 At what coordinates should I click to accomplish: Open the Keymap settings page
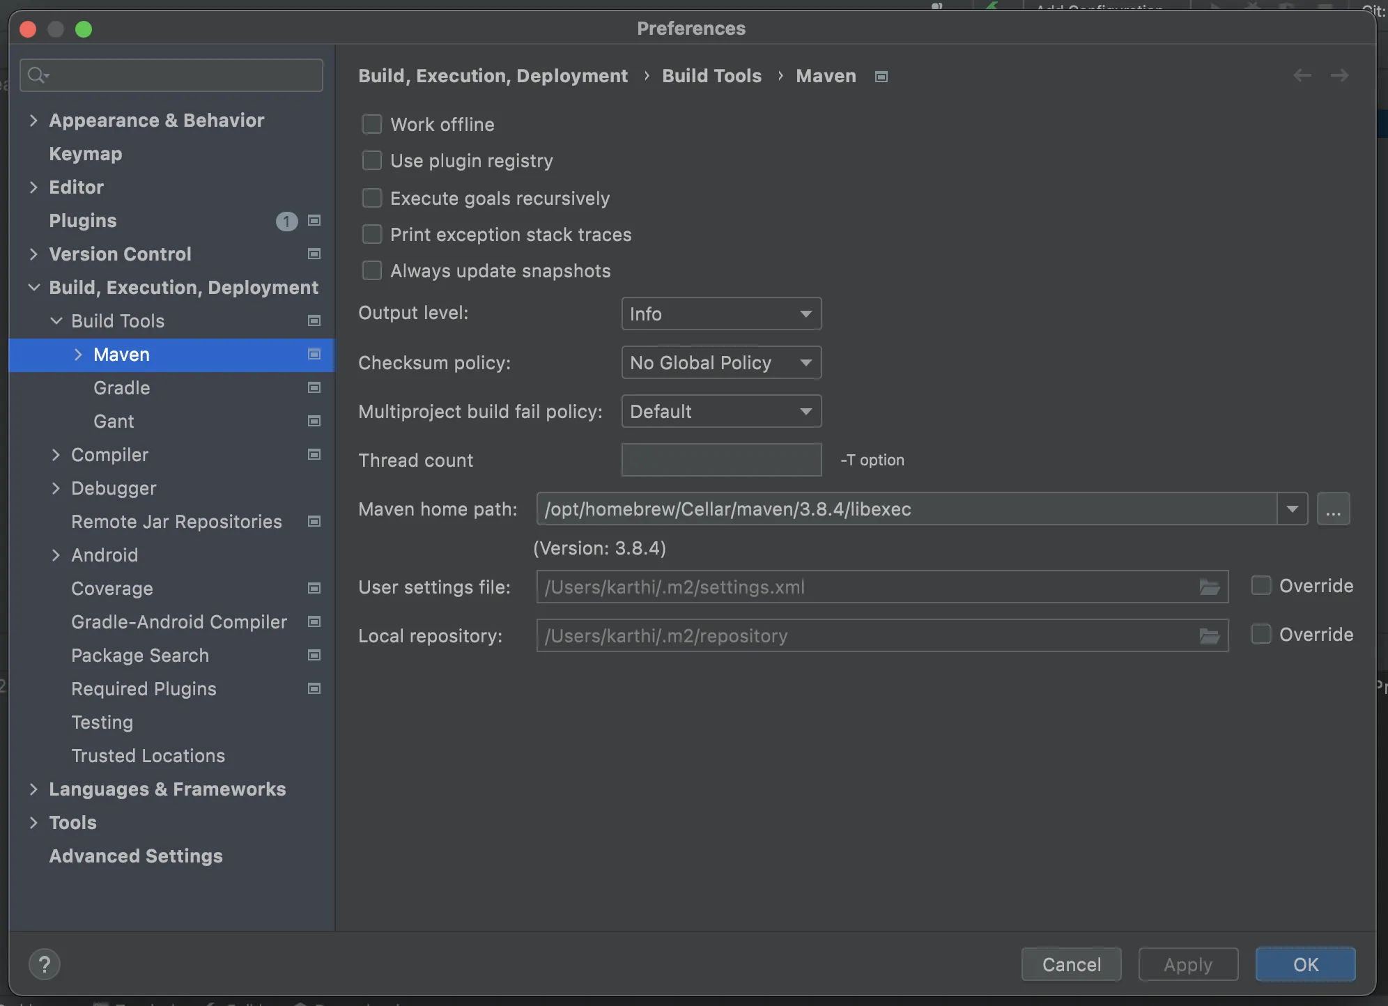(85, 154)
